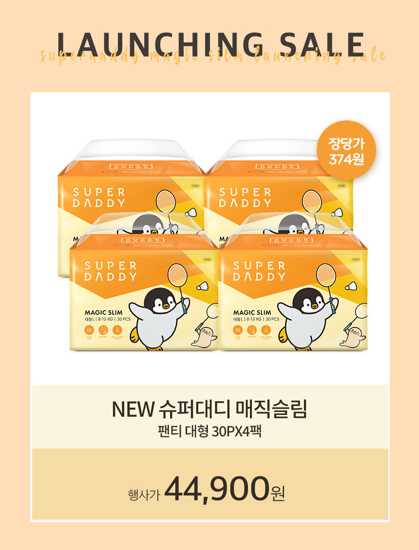This screenshot has height=550, width=419.
Task: Click the 행사가 44,900원 price
Action: 206,488
